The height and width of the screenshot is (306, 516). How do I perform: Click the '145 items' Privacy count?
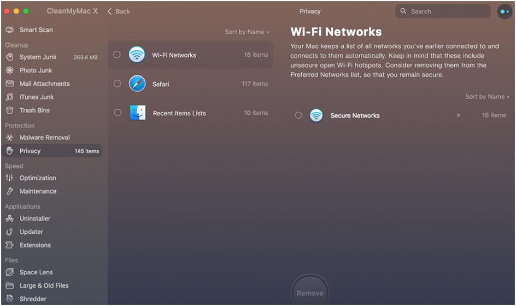point(87,151)
